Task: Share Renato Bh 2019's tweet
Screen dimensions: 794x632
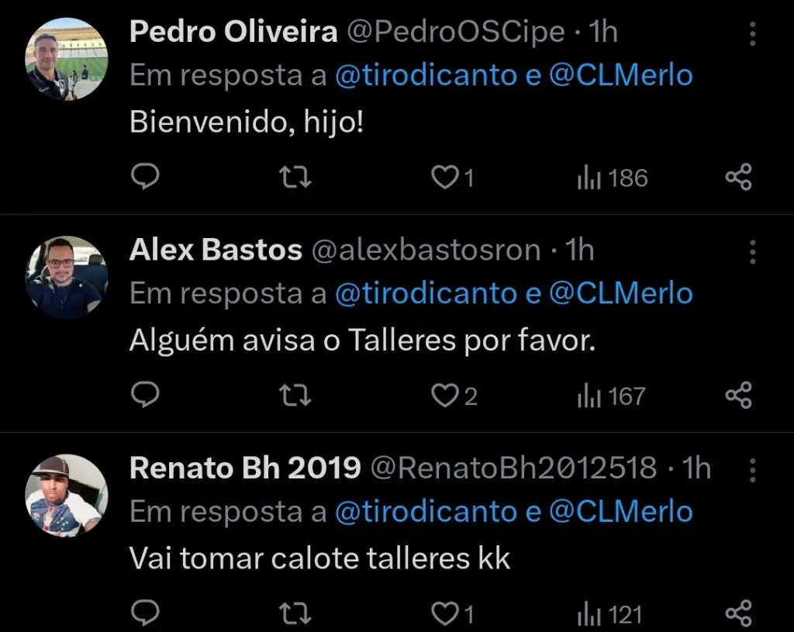Action: click(x=737, y=613)
